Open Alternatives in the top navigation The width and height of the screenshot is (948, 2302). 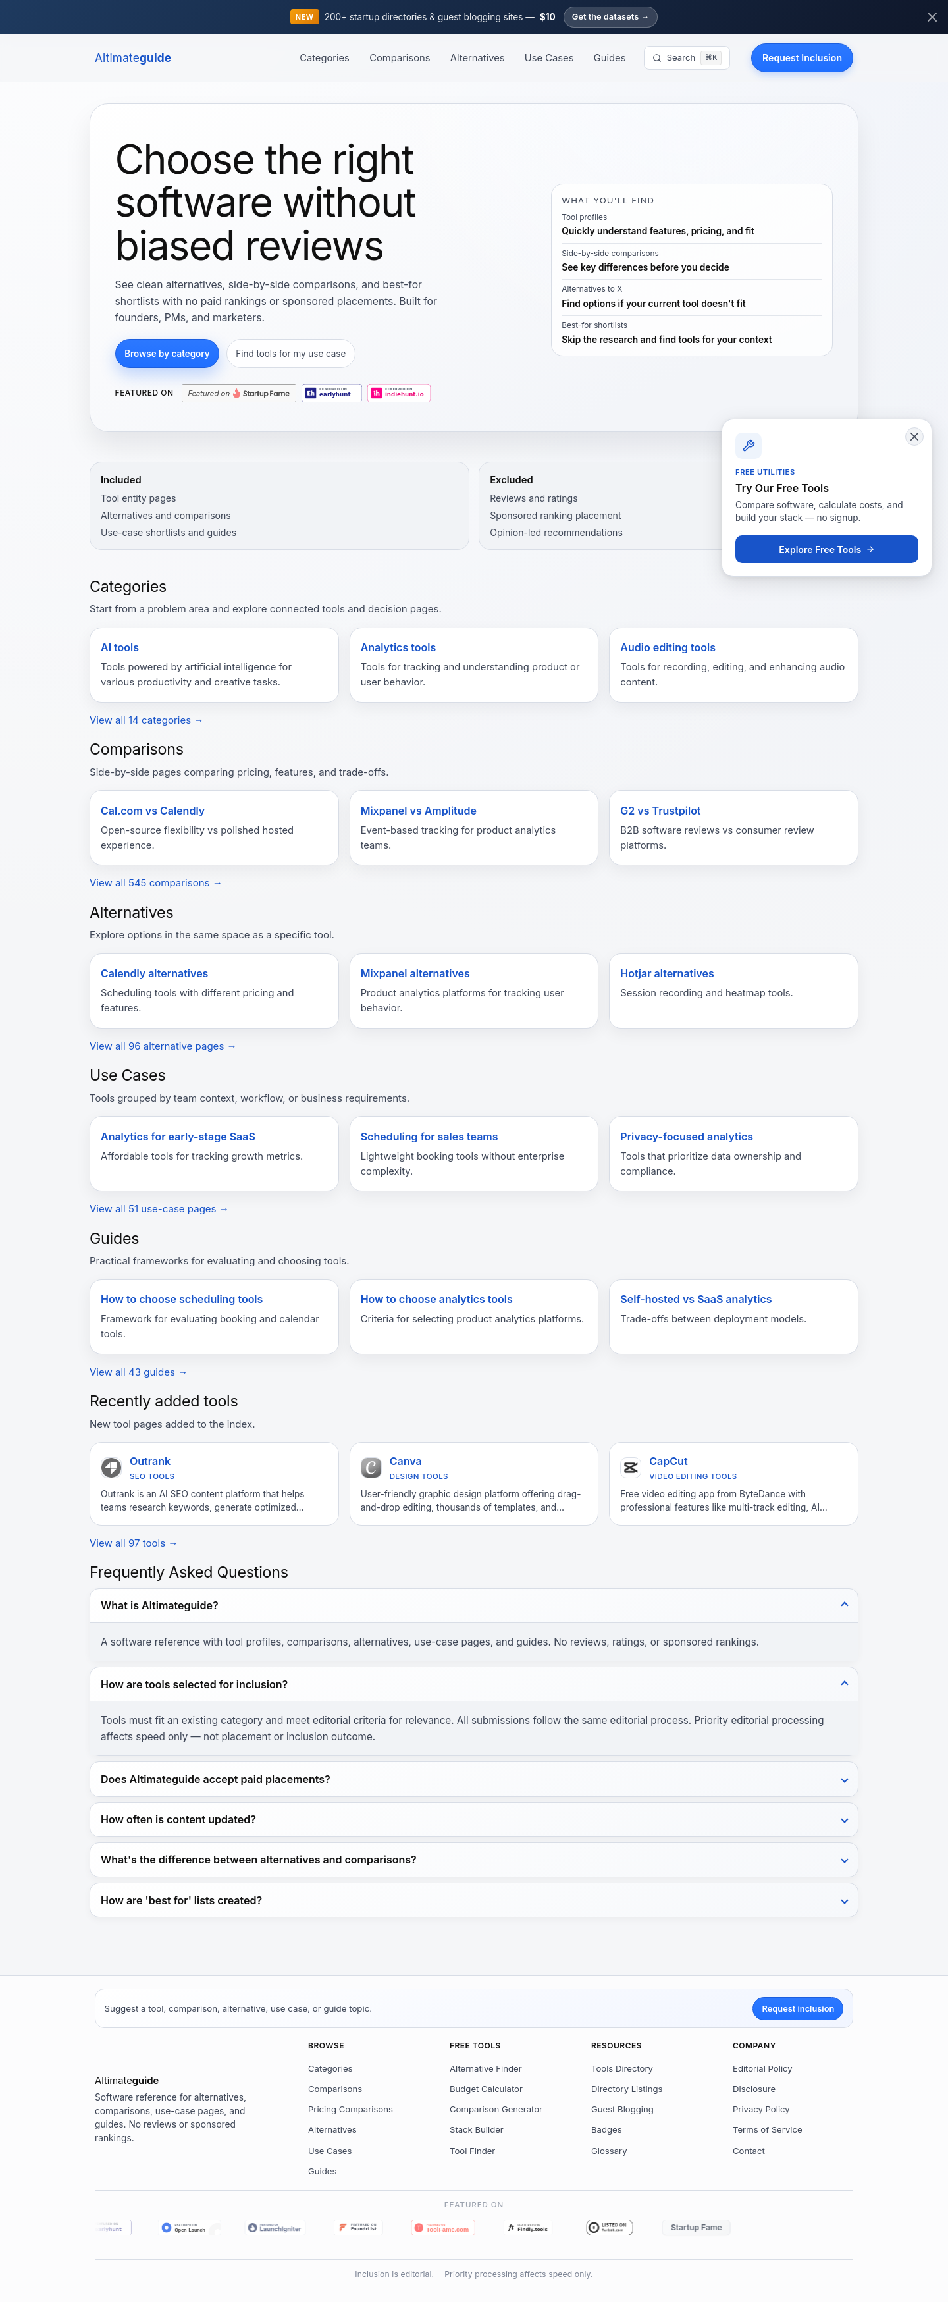tap(477, 58)
